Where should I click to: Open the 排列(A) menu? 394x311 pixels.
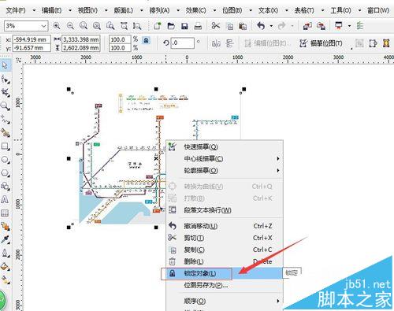[x=159, y=10]
